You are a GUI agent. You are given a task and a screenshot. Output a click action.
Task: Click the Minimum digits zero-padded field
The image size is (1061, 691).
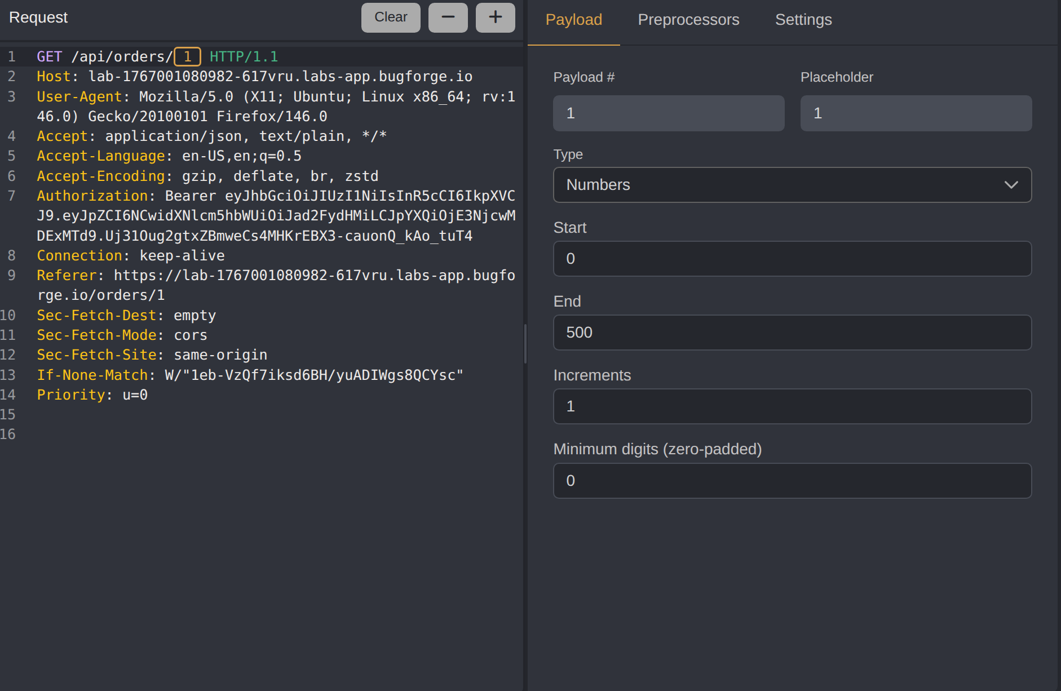(792, 481)
